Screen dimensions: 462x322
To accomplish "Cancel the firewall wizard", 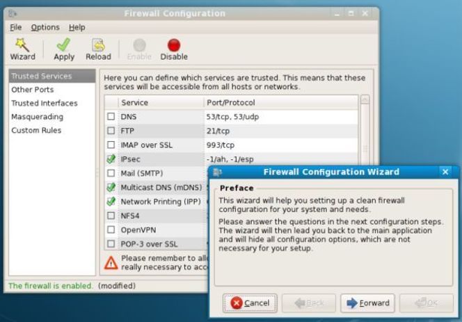I will point(250,303).
